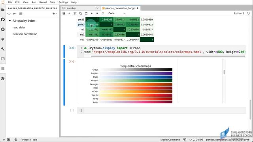This screenshot has width=253, height=142.
Task: Click the 0.065927 cell in o3 row
Action: point(147,30)
